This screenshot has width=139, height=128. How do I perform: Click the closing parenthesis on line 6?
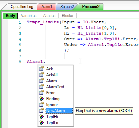[x=65, y=51]
